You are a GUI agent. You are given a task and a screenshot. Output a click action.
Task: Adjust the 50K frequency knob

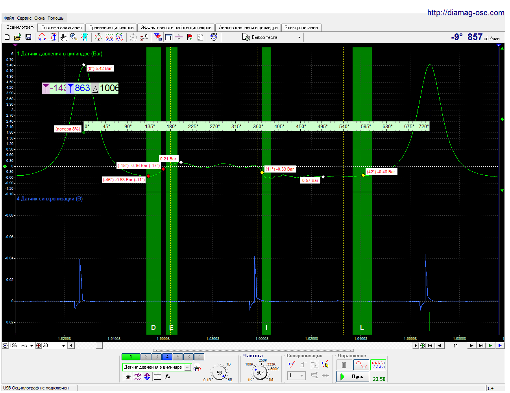260,373
